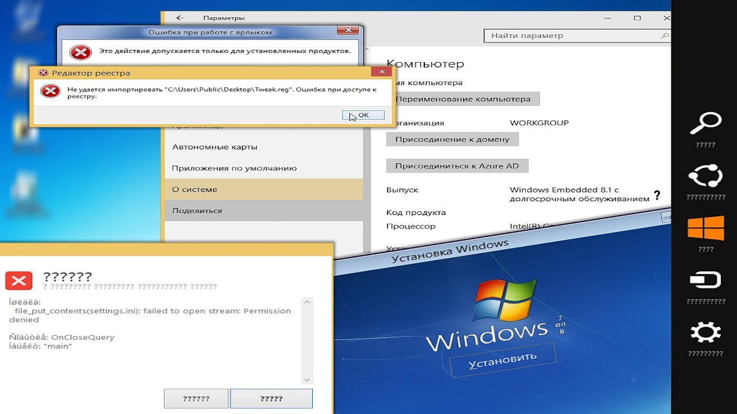Minimize the Параметры window

(607, 18)
